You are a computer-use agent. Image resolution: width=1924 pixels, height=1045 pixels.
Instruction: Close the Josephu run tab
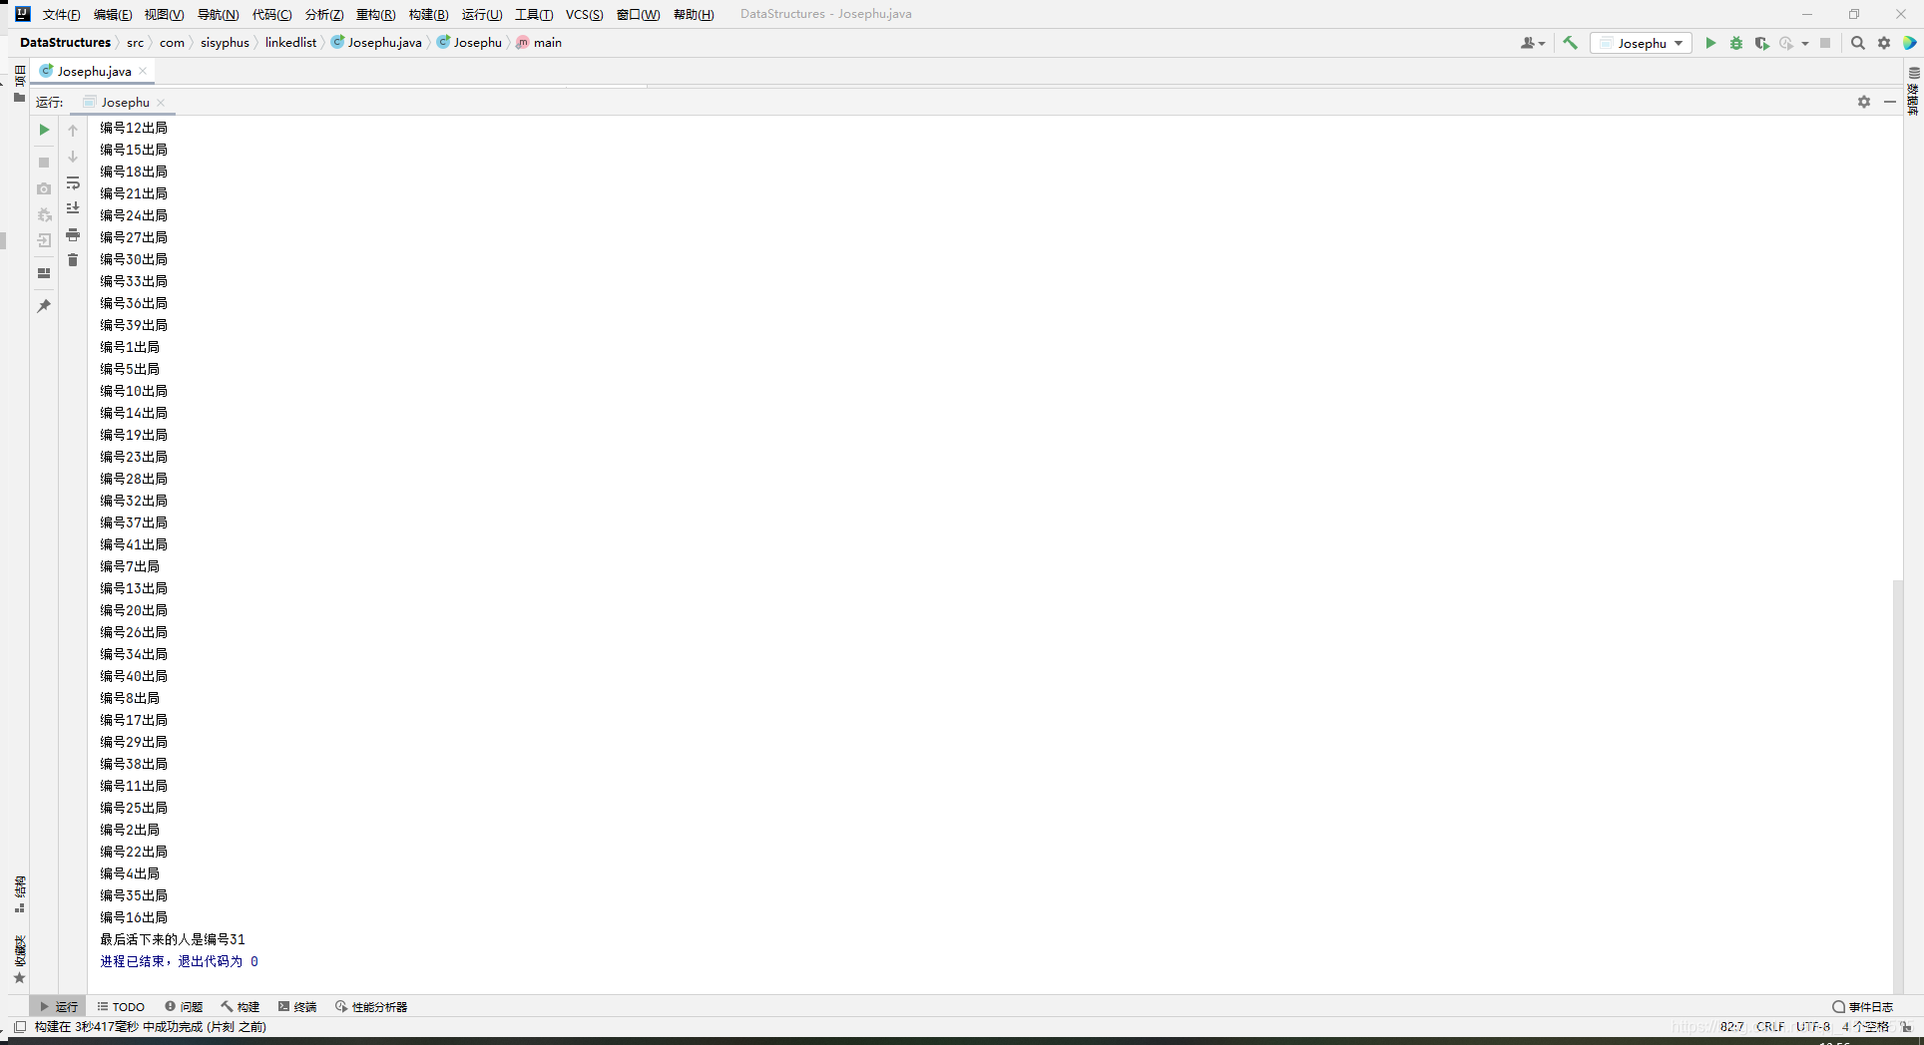[x=161, y=102]
